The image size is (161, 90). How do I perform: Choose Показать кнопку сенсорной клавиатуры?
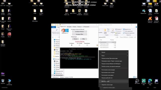click(x=113, y=66)
